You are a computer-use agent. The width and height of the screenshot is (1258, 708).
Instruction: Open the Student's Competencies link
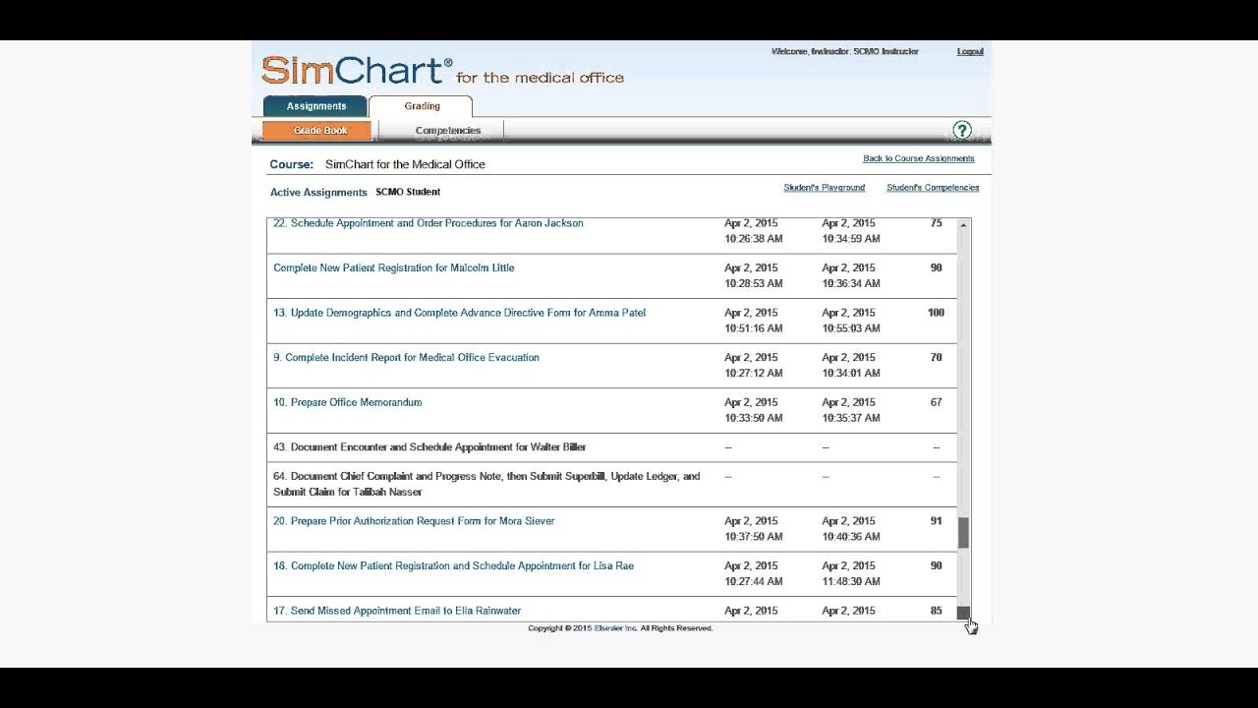coord(933,188)
